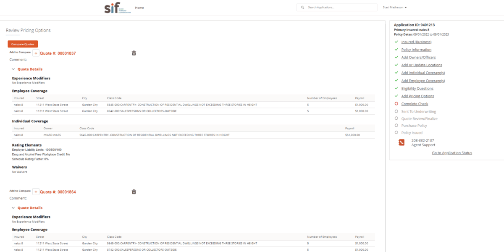
Task: Click the Compare Quotes button
Action: click(x=23, y=44)
